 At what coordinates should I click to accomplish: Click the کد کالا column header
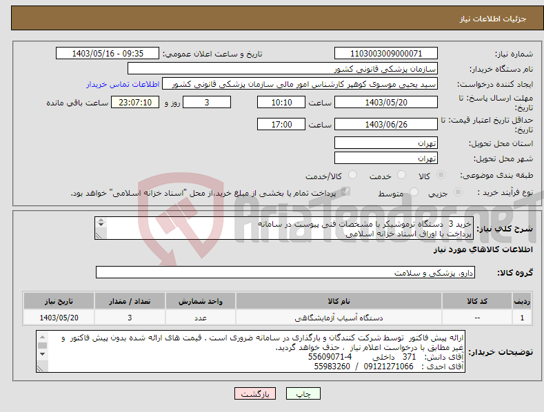pos(477,301)
